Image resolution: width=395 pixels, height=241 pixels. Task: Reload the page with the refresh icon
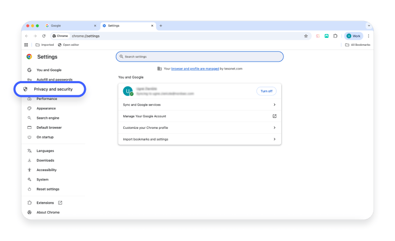coord(44,36)
